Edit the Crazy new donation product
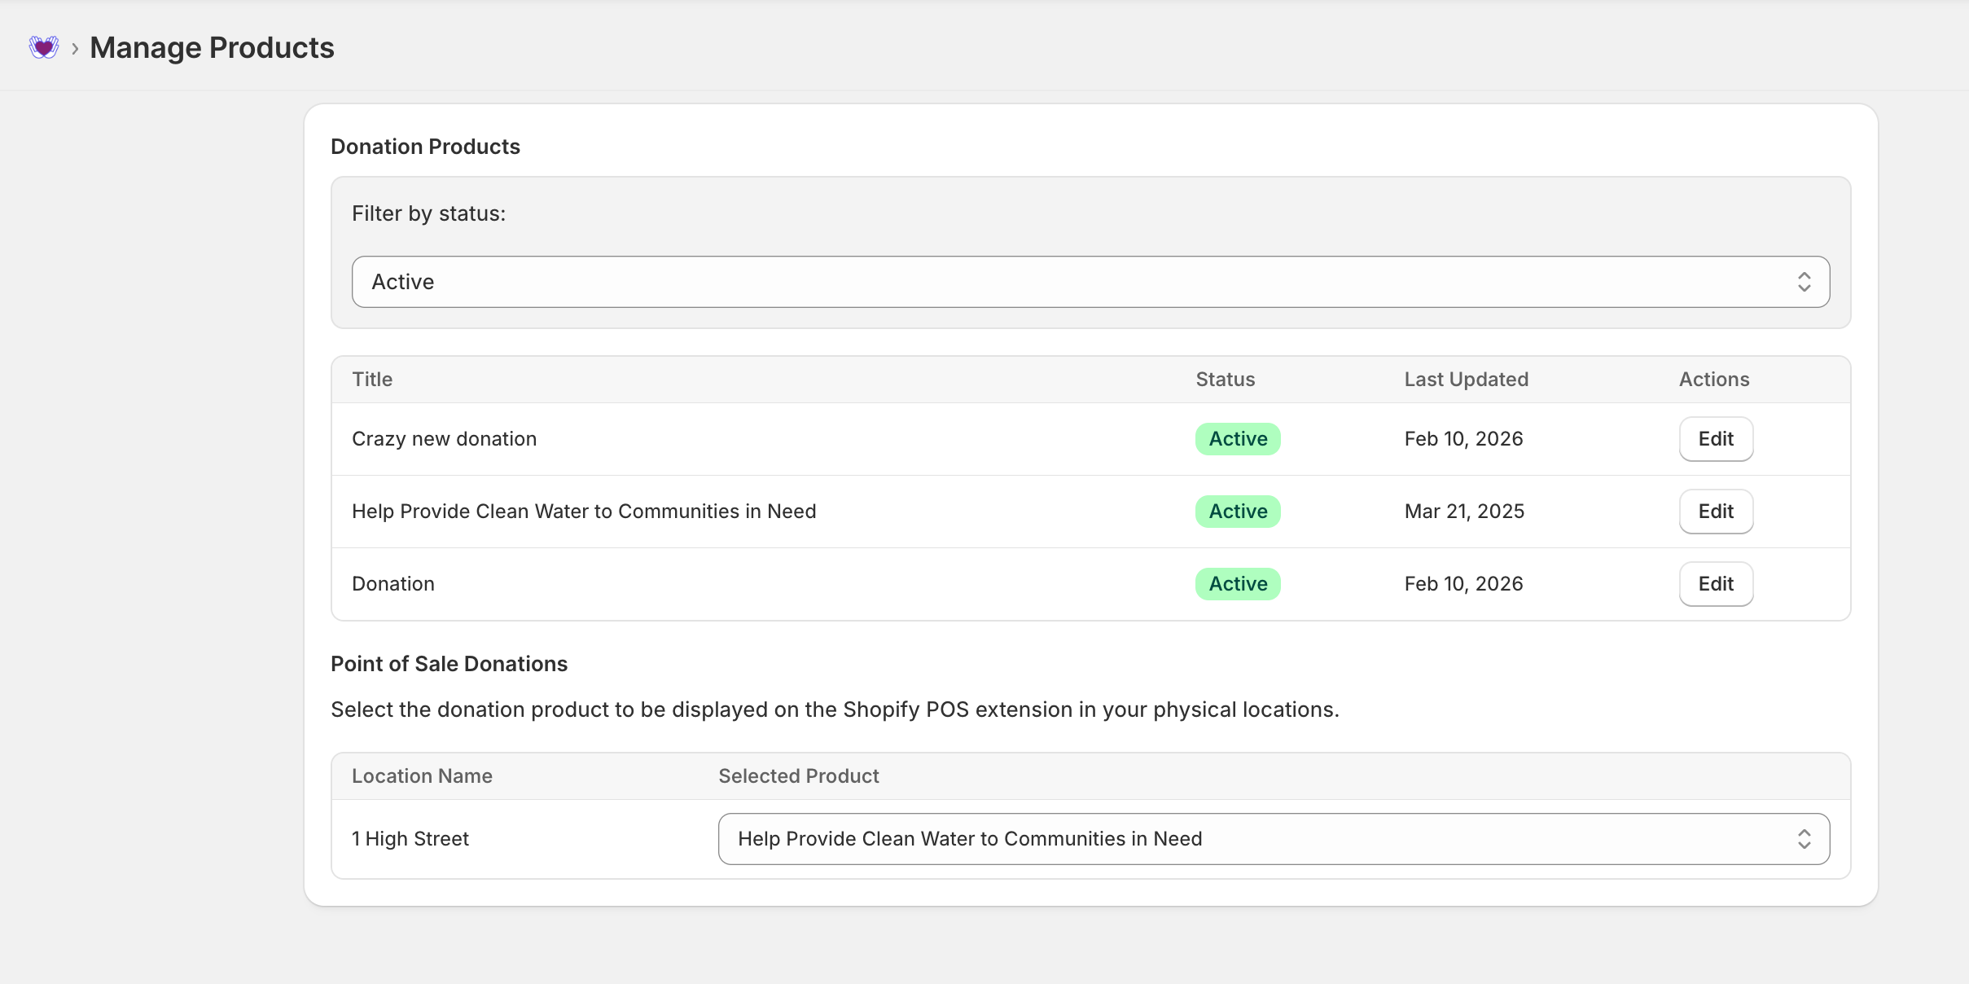1969x984 pixels. (1715, 439)
